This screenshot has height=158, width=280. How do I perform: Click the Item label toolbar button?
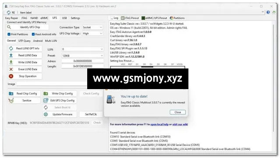click(26, 13)
